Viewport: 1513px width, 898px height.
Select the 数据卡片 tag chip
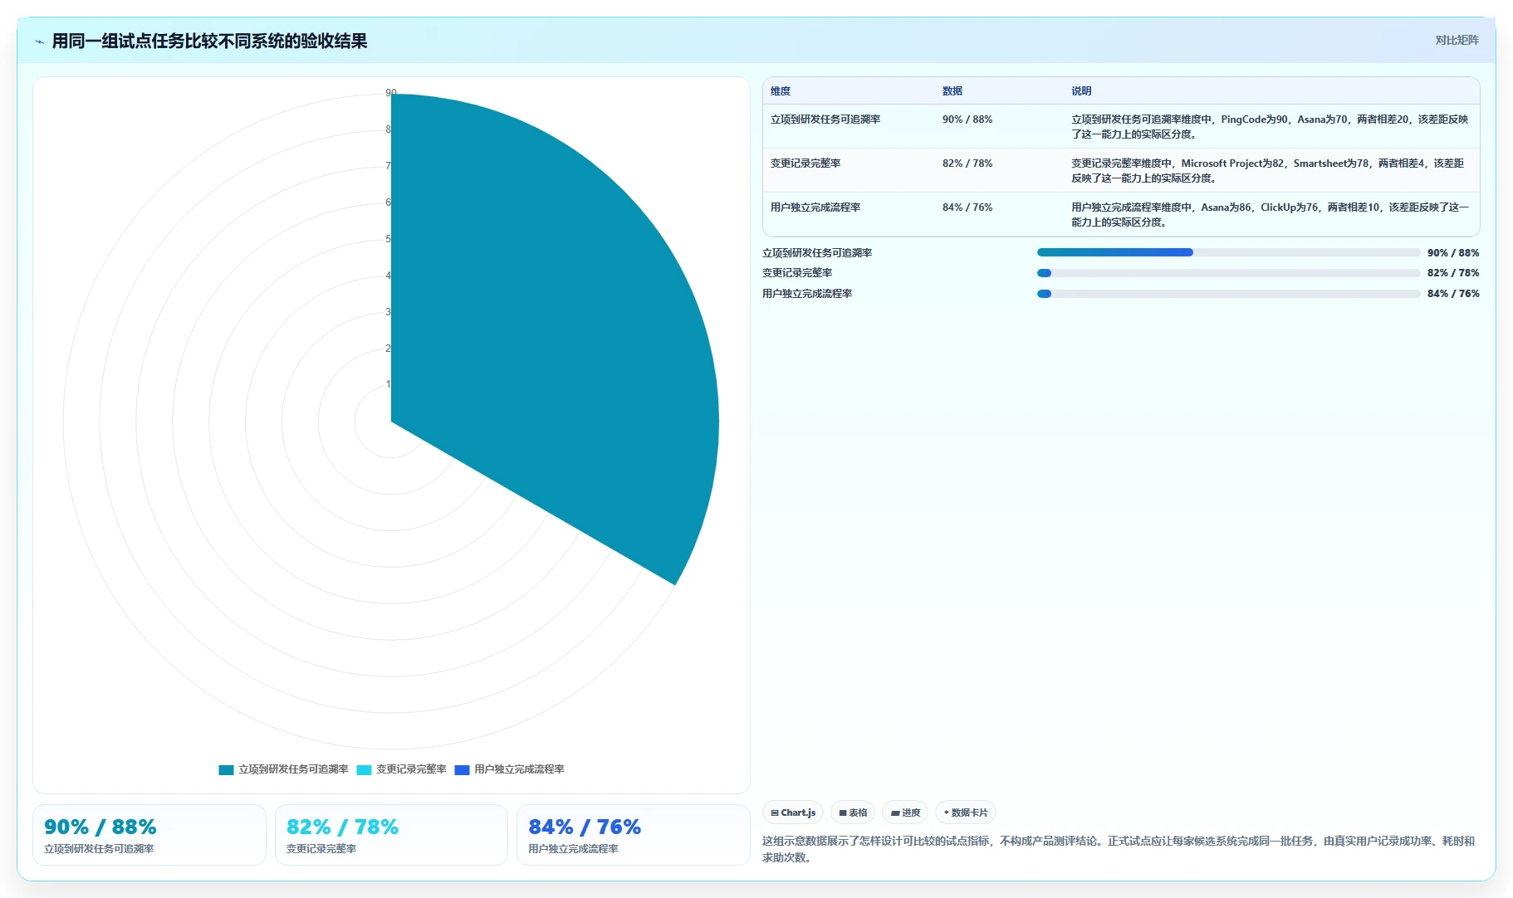966,813
